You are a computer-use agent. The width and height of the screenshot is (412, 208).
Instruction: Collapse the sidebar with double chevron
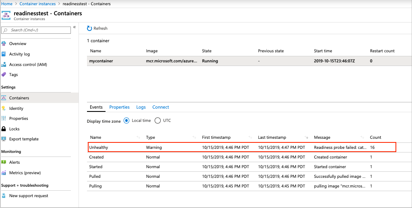(75, 27)
